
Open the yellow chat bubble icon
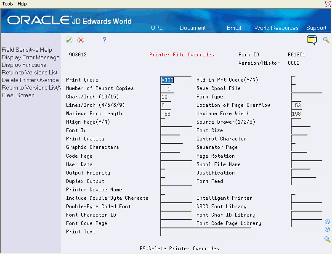pyautogui.click(x=312, y=40)
